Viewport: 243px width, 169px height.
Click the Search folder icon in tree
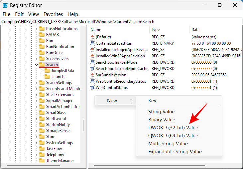click(42, 65)
